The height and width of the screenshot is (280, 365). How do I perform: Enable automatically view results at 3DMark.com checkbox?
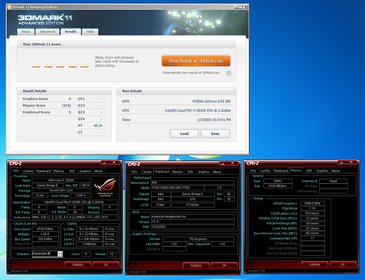pos(229,73)
